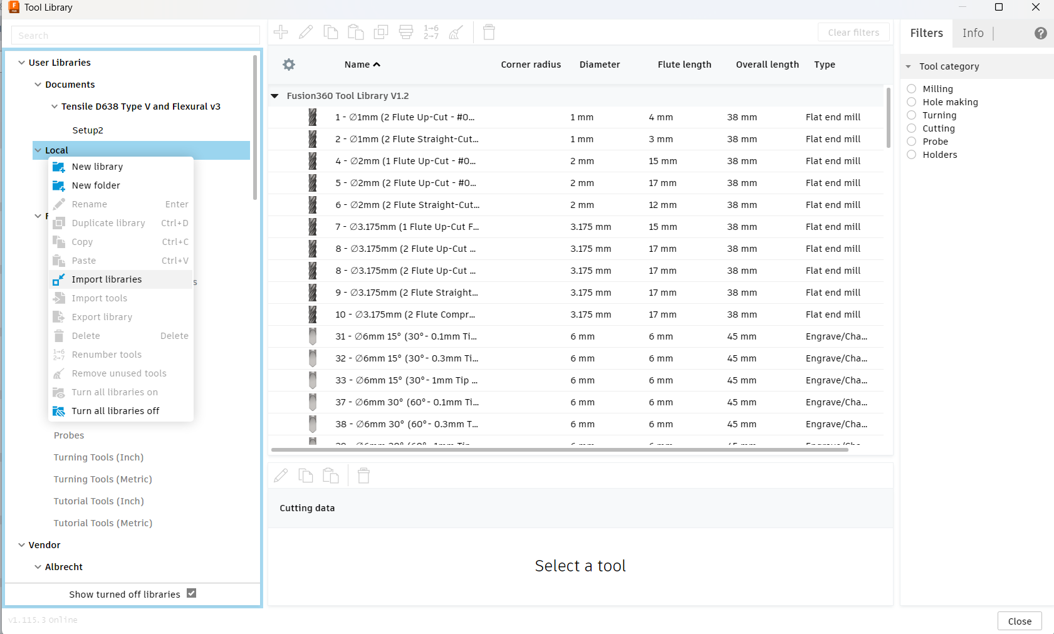Click the Fusion app icon in the title bar

pyautogui.click(x=14, y=7)
